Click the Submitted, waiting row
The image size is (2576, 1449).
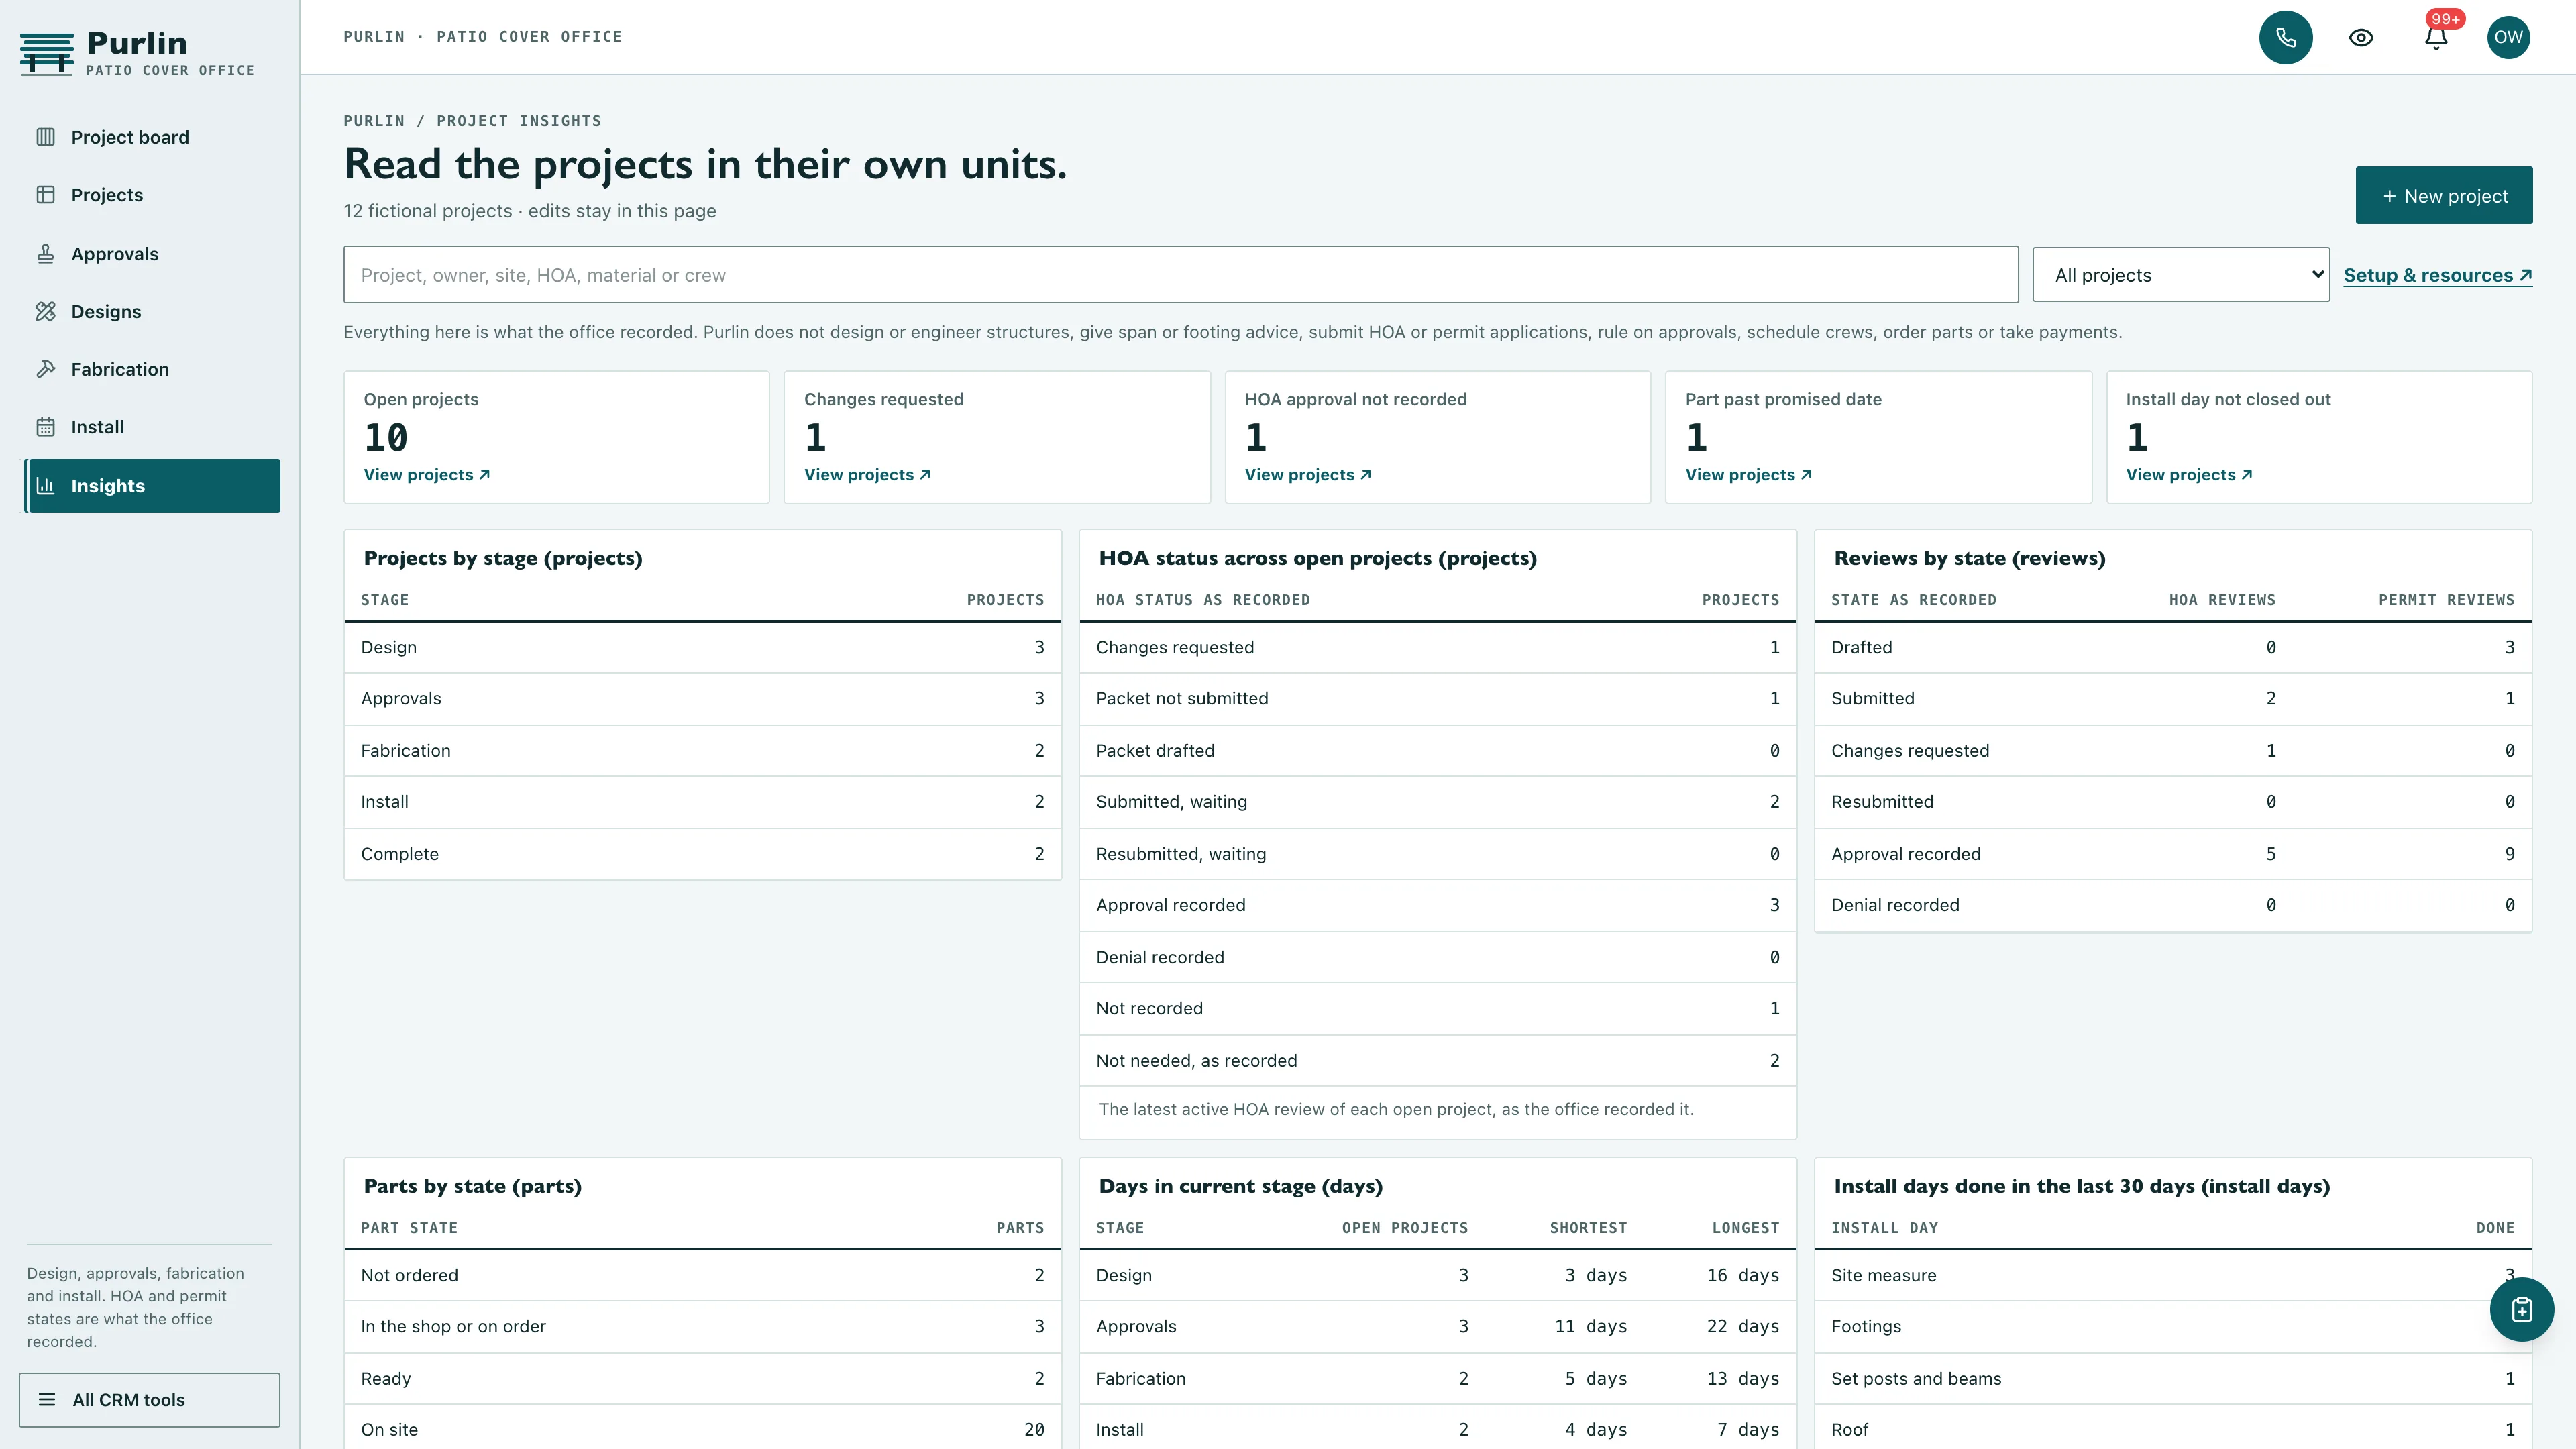(1438, 802)
